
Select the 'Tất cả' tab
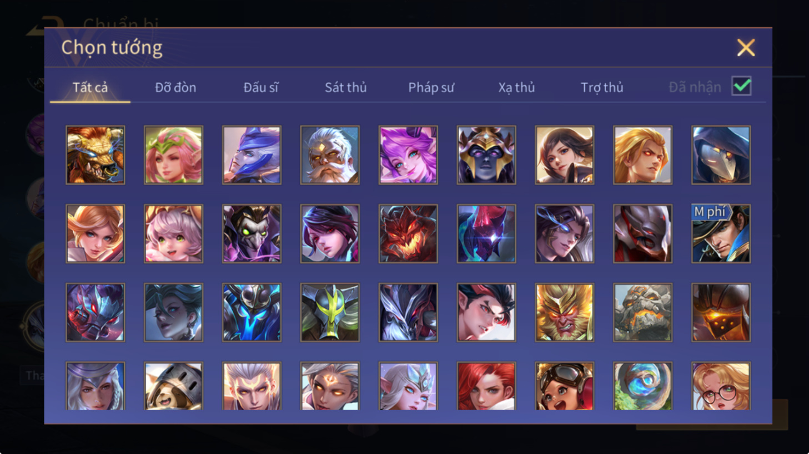[x=90, y=87]
